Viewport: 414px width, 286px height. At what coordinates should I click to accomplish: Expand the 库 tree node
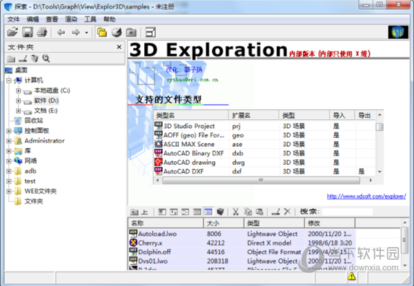[9, 151]
